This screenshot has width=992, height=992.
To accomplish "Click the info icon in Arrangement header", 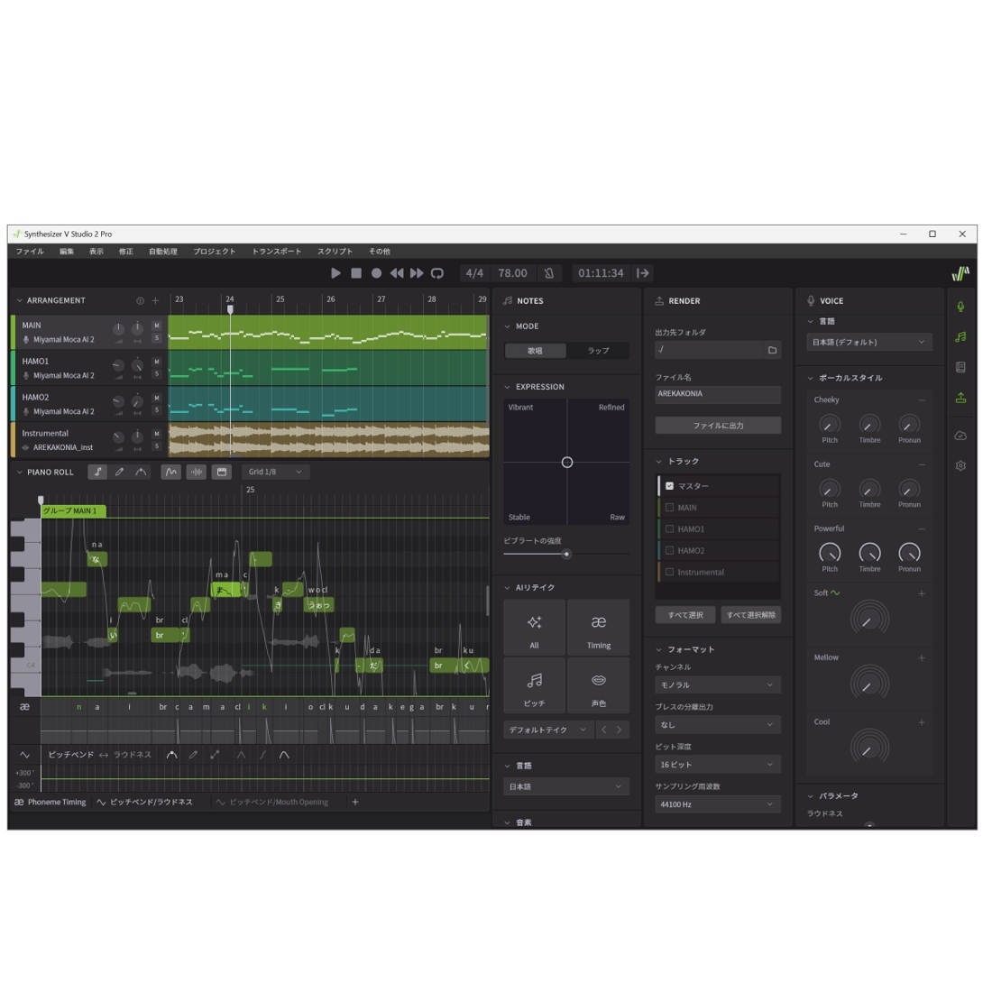I will click(x=140, y=300).
